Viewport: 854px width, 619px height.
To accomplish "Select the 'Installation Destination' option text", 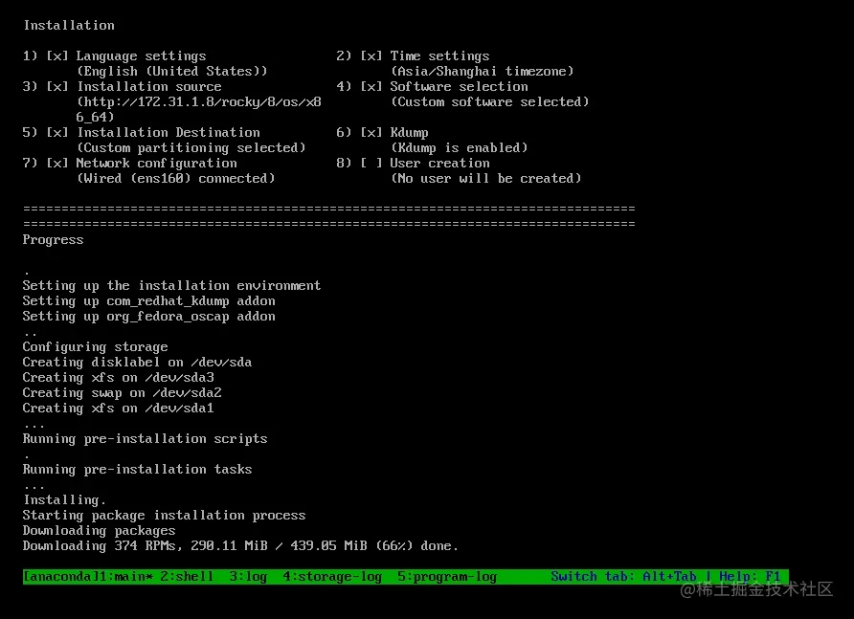I will click(168, 132).
